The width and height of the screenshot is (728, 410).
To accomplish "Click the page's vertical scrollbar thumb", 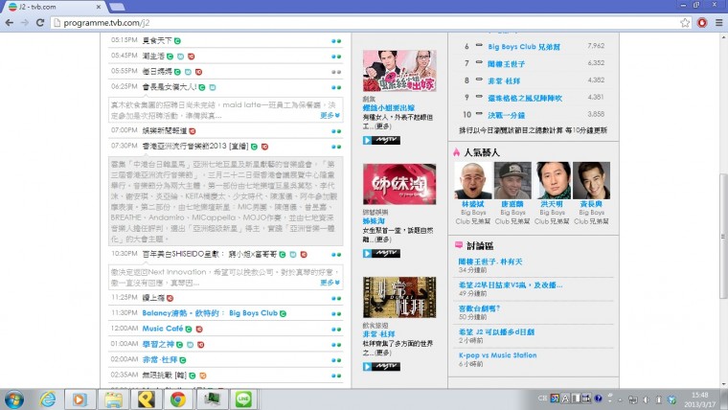I will pyautogui.click(x=723, y=236).
